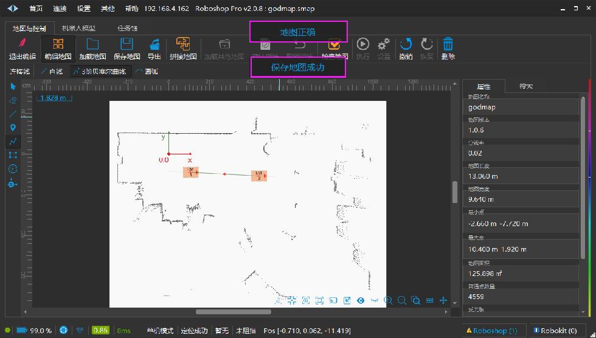Switch to the 机器人模型 robot model tab

pyautogui.click(x=78, y=29)
